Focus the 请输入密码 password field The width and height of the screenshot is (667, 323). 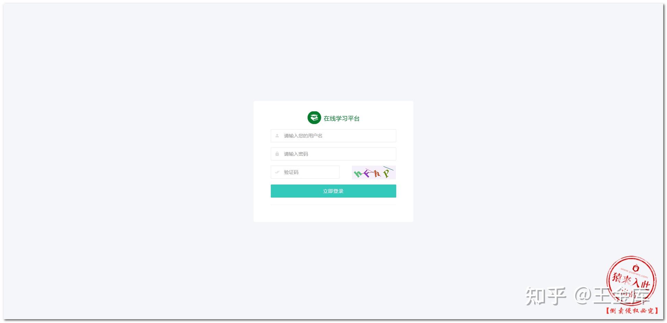(x=333, y=154)
